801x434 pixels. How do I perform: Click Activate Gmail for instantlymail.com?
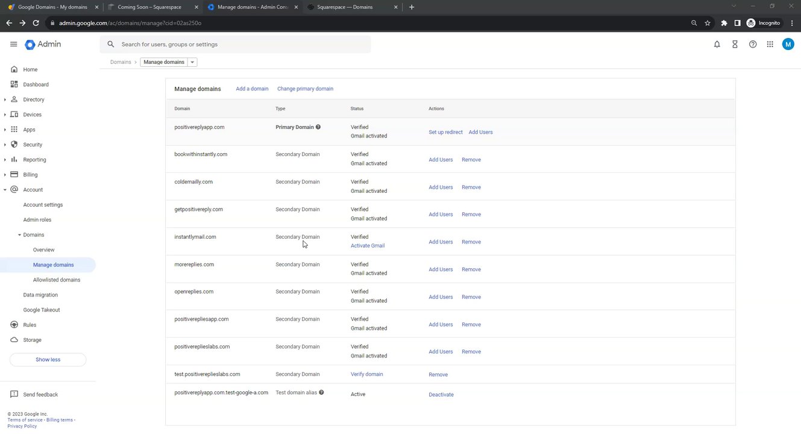[x=368, y=246]
